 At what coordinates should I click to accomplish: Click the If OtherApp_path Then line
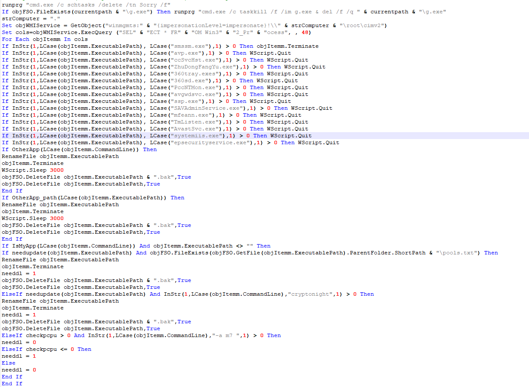point(93,198)
